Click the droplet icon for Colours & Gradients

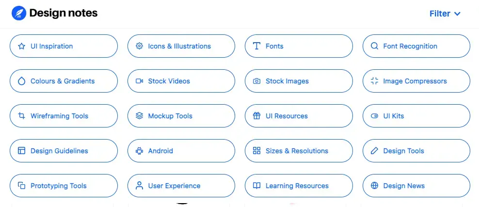[x=21, y=81]
